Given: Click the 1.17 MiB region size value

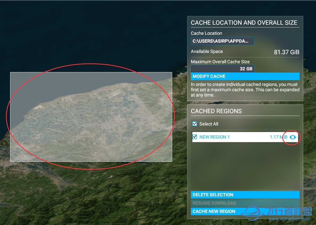Looking at the screenshot, I should coord(278,137).
